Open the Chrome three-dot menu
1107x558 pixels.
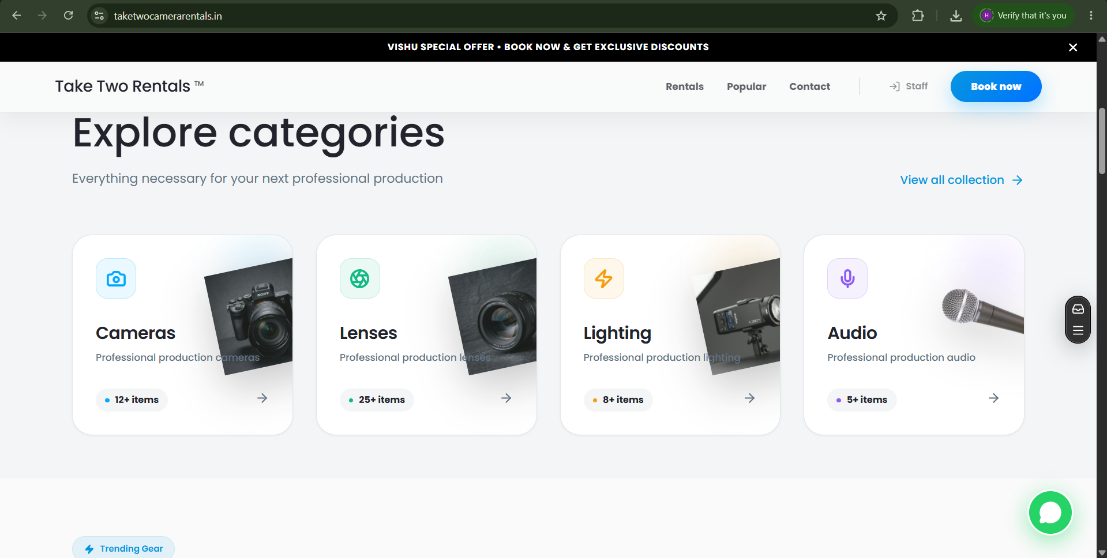click(x=1091, y=16)
